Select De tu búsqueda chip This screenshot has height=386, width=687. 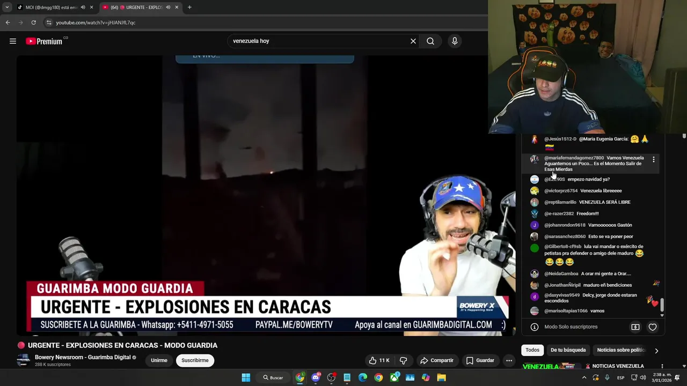(568, 350)
